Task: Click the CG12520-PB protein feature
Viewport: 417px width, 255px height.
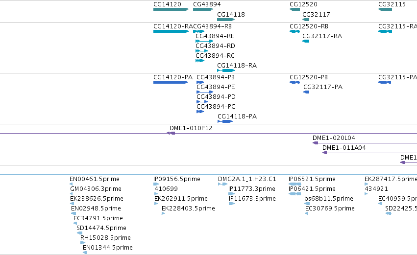Action: coord(294,82)
